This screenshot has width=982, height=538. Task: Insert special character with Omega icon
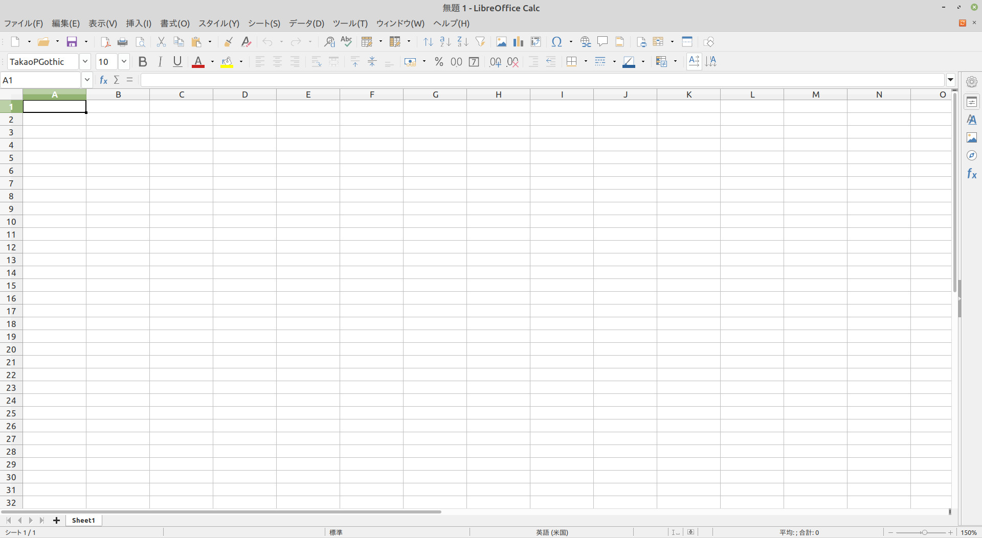556,42
